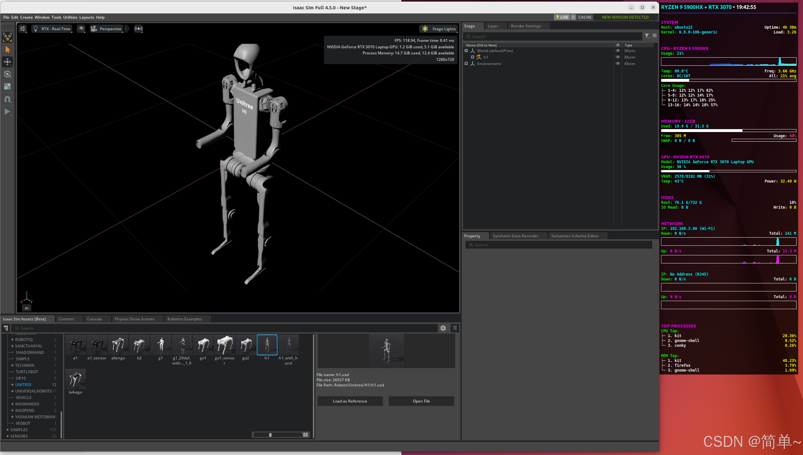Click the Open File button

click(x=421, y=401)
